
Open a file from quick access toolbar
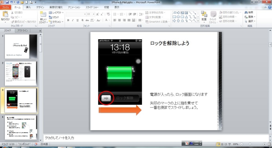click(22, 2)
